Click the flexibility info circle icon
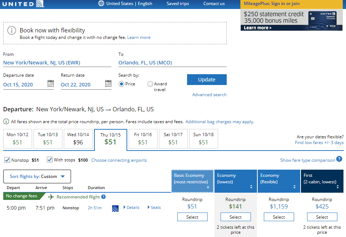The height and width of the screenshot is (237, 346). (12, 30)
